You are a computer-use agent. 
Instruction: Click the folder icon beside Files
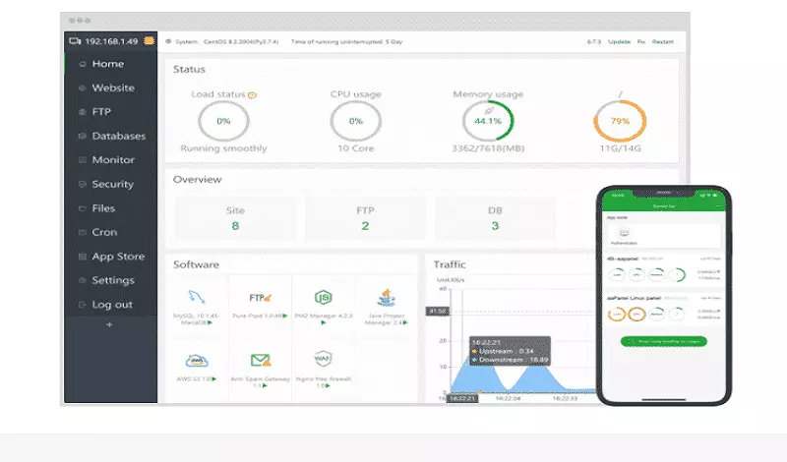click(x=83, y=208)
